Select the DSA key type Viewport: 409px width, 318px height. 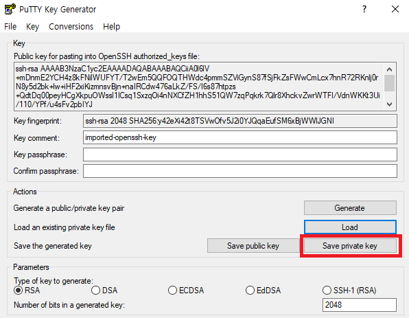(104, 291)
